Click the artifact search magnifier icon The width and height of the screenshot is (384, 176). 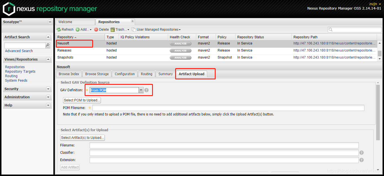(x=48, y=45)
